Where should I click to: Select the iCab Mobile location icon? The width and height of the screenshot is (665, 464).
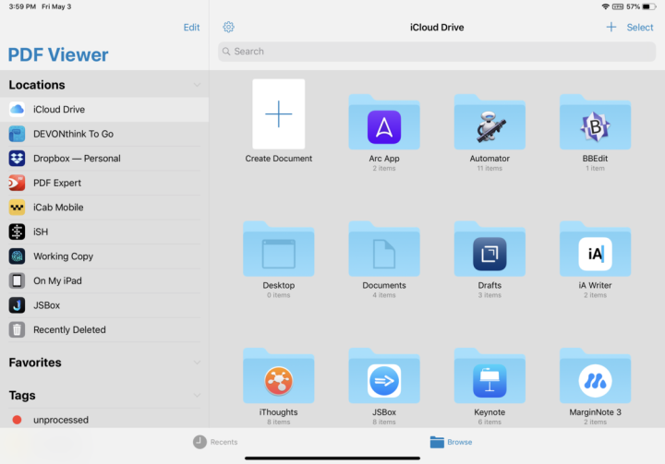pyautogui.click(x=17, y=208)
